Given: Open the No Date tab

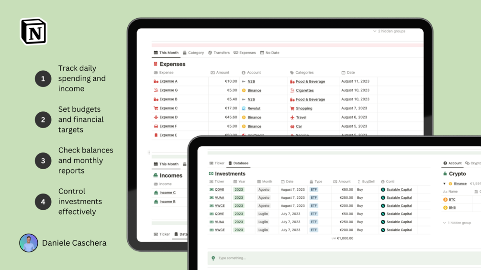Looking at the screenshot, I should [x=269, y=53].
